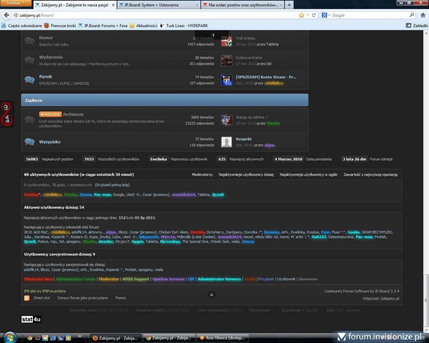The height and width of the screenshot is (343, 429).
Task: Click the Zmień styl footer link
Action: tap(42, 298)
